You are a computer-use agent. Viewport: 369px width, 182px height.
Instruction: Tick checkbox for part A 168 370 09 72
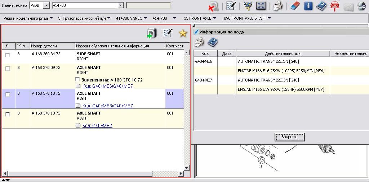[8, 69]
